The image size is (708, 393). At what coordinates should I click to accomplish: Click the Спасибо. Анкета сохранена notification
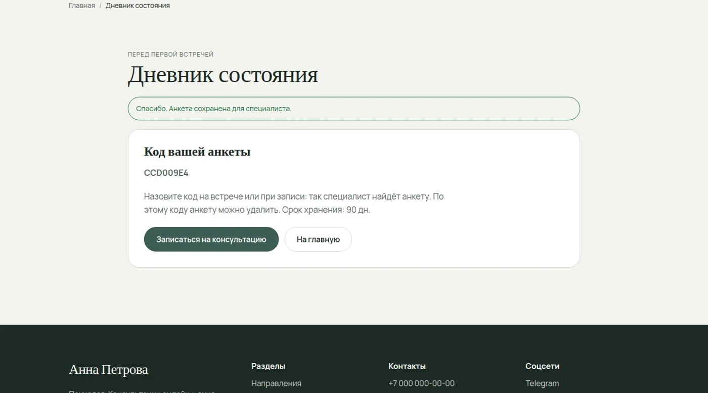(354, 109)
